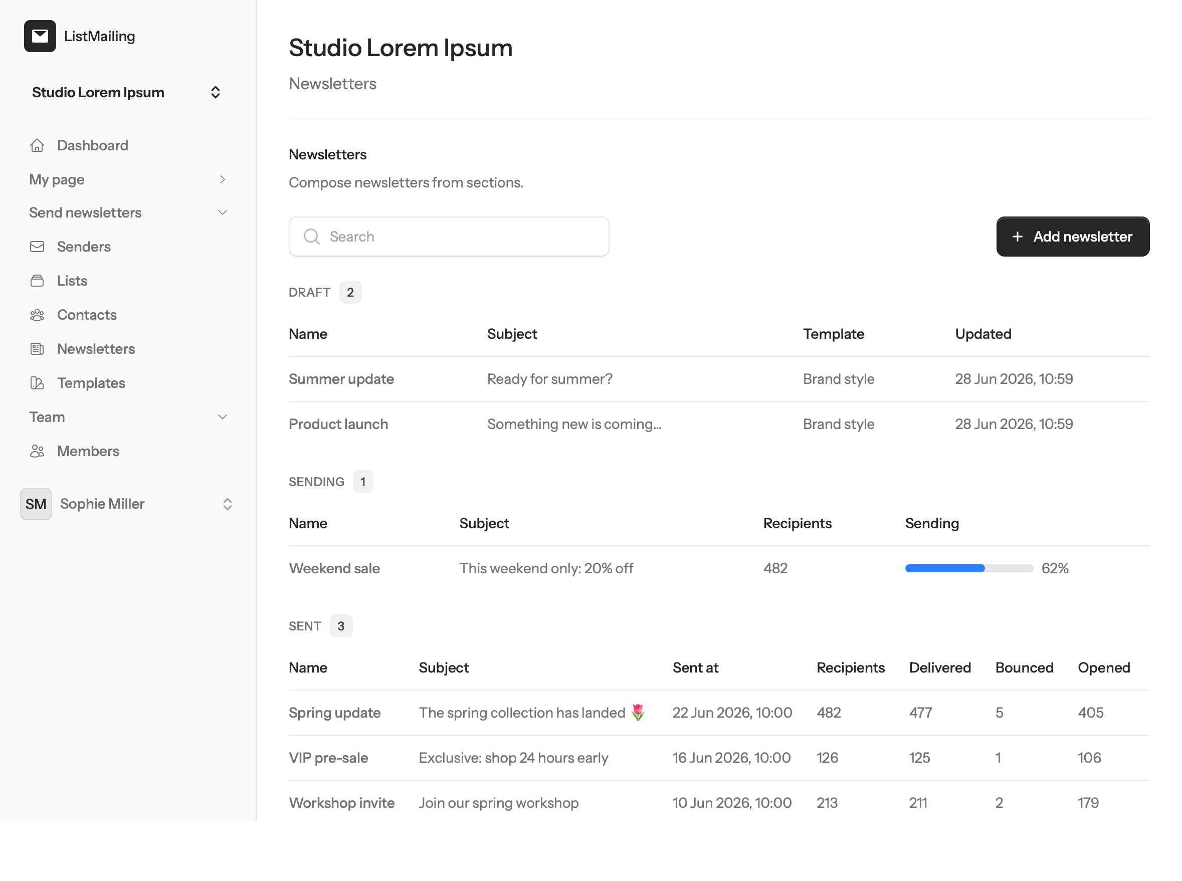1182x881 pixels.
Task: Click the Add newsletter button
Action: coord(1073,237)
